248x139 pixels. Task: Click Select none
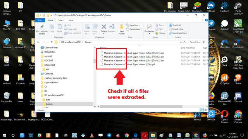tap(176, 29)
